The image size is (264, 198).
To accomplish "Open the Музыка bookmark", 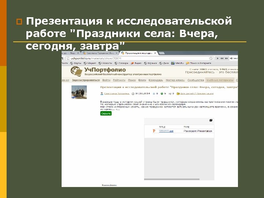I will tap(150, 63).
